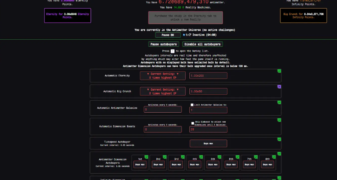
Task: Click the until X Galaxies field showing 28
Action: click(x=208, y=129)
